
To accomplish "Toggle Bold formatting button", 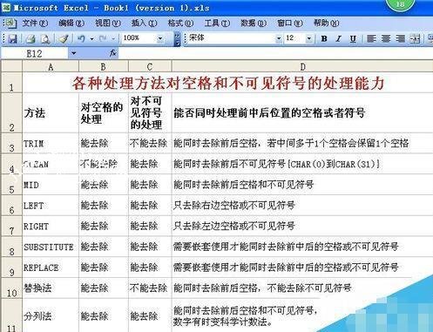I will coord(324,38).
